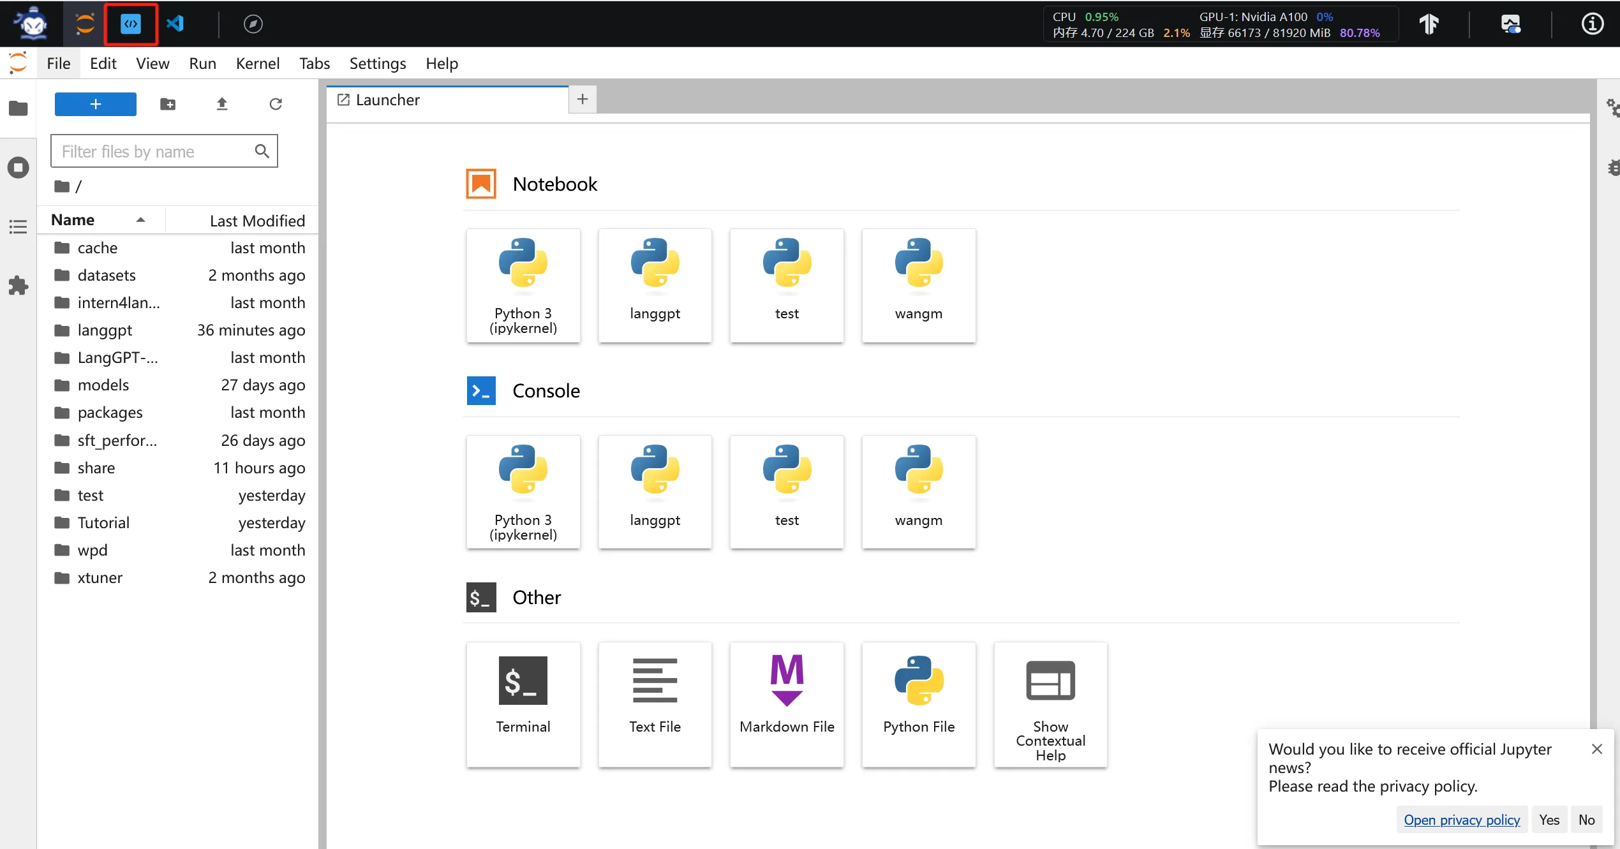This screenshot has width=1620, height=849.
Task: Click No on Jupyter news prompt
Action: pyautogui.click(x=1586, y=820)
